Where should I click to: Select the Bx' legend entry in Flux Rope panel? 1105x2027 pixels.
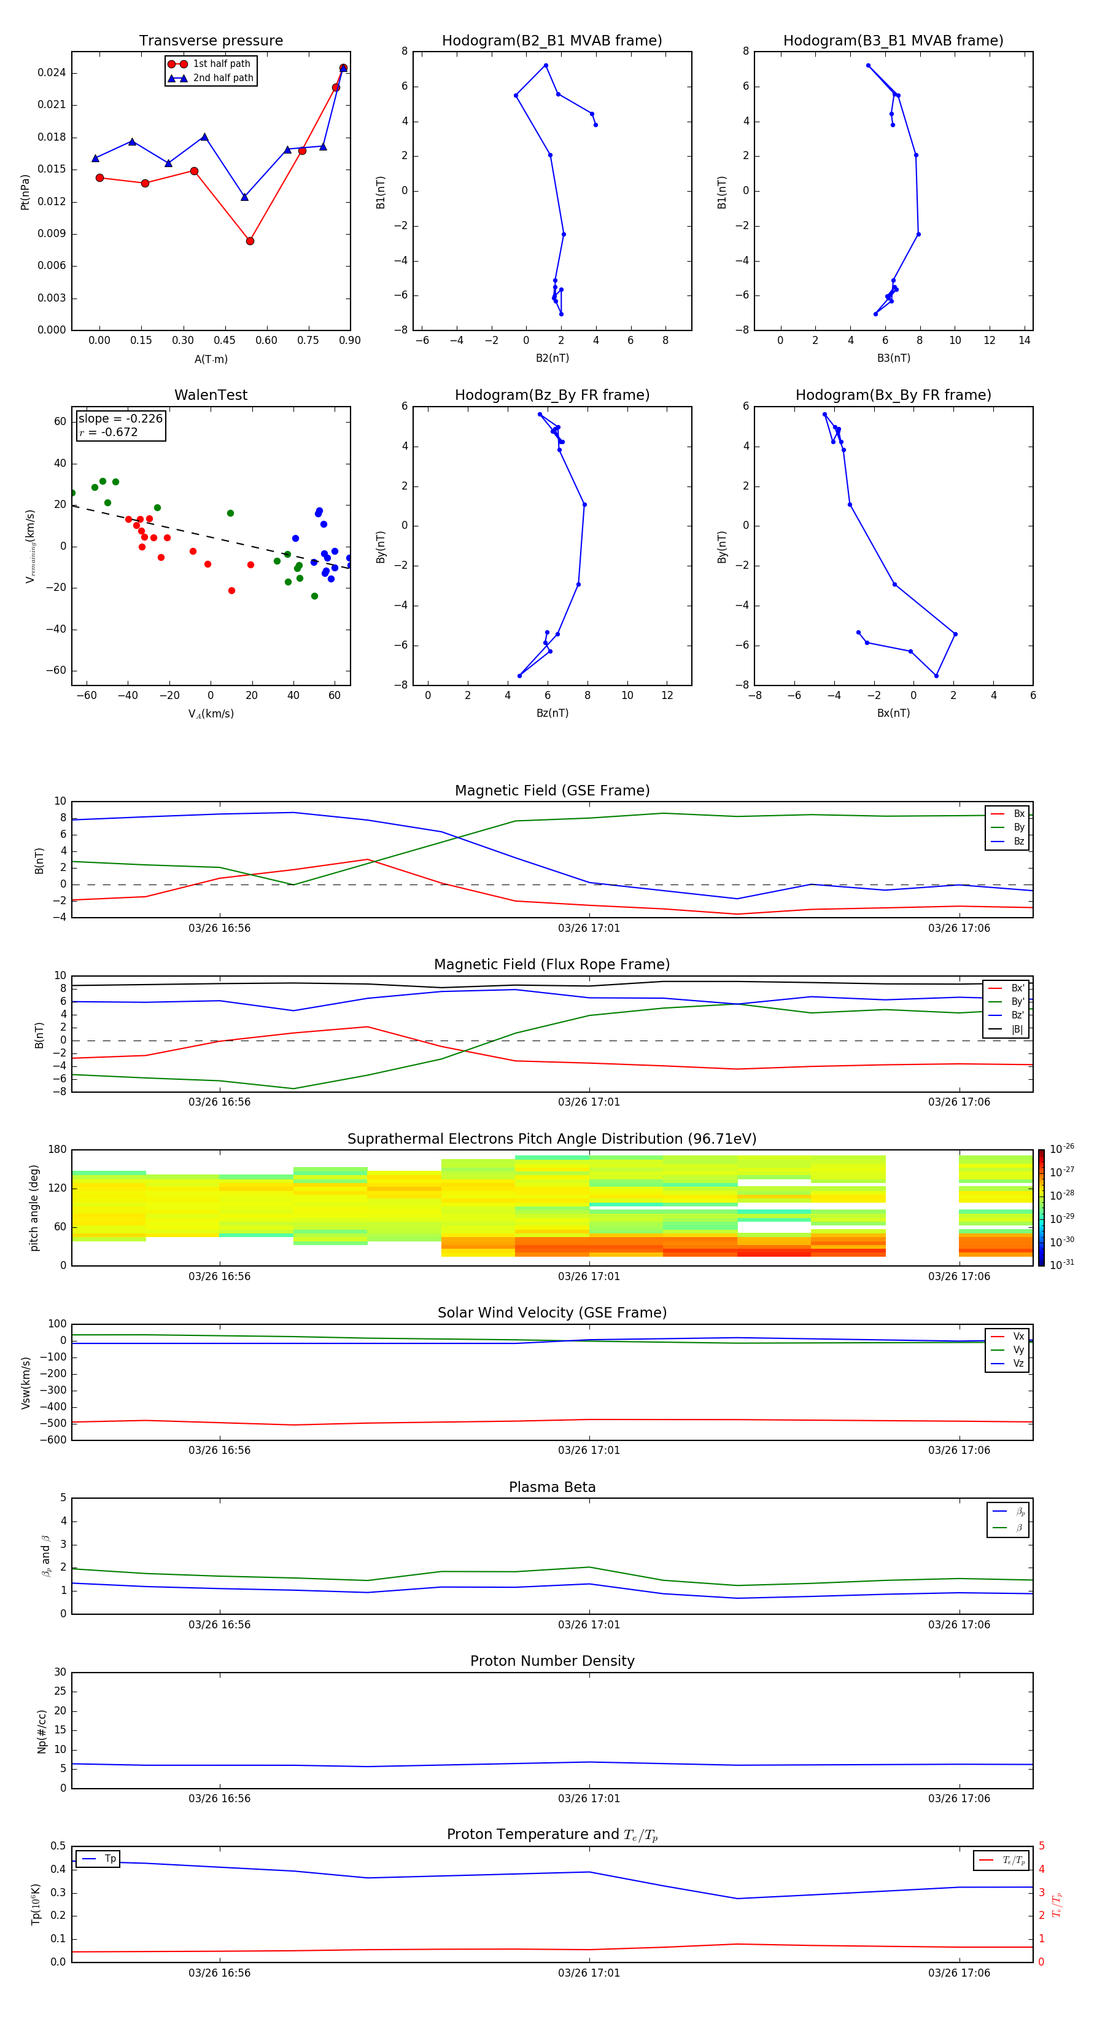point(1006,988)
